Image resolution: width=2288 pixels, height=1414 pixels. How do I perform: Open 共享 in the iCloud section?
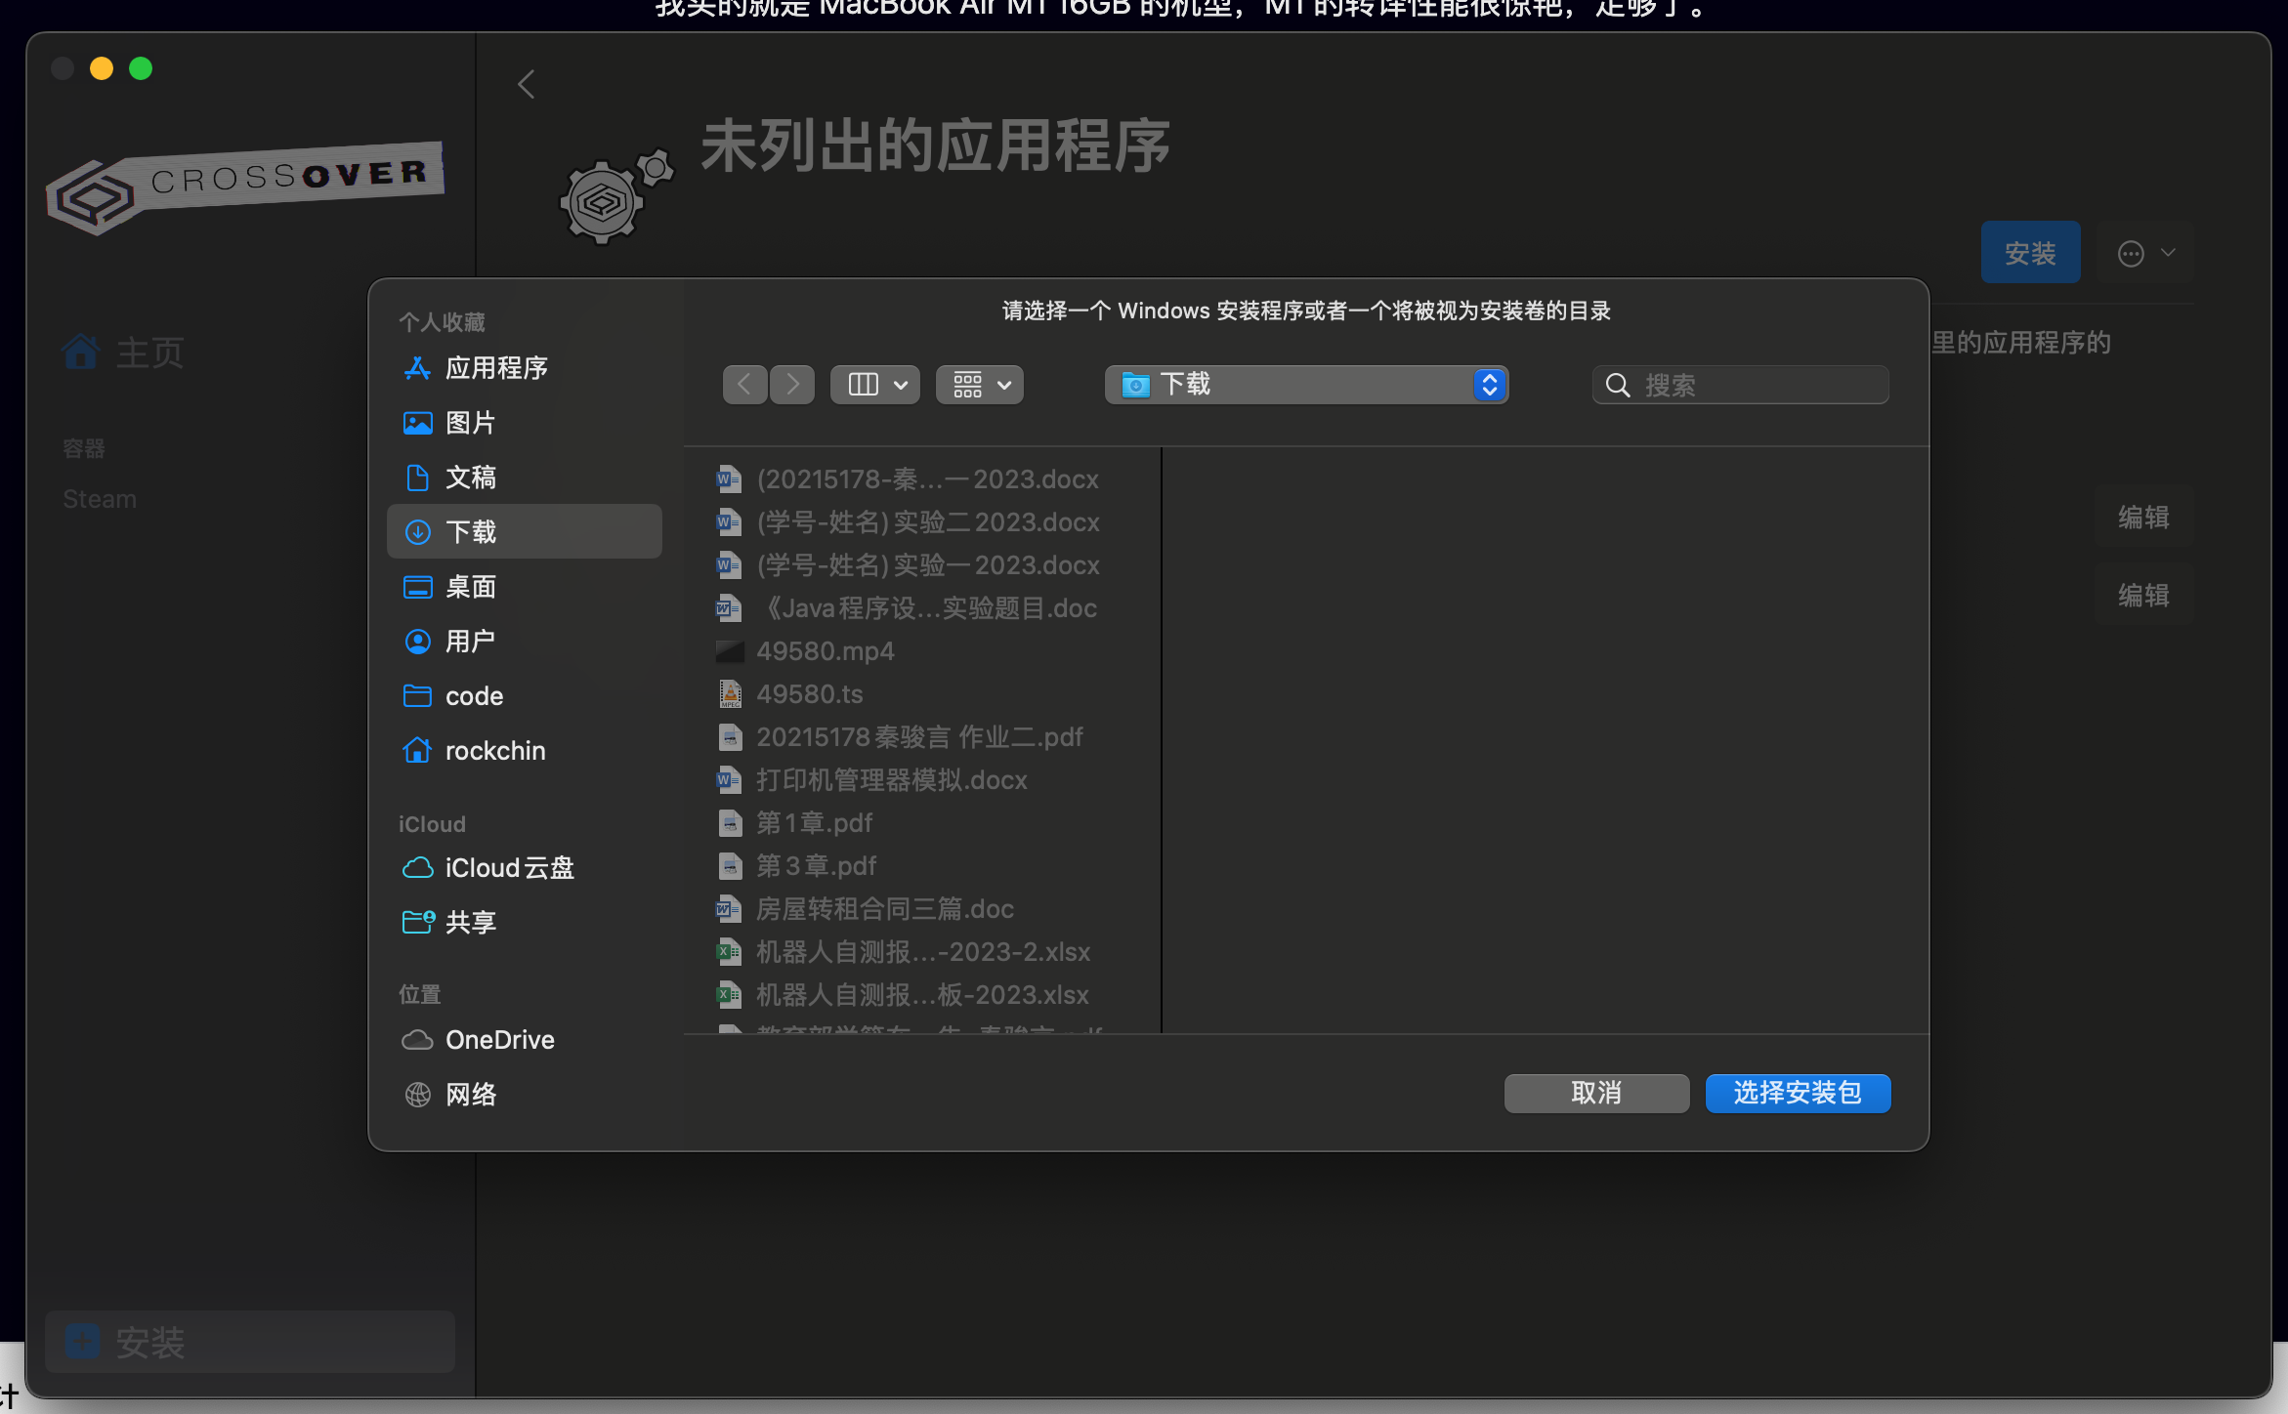click(471, 923)
